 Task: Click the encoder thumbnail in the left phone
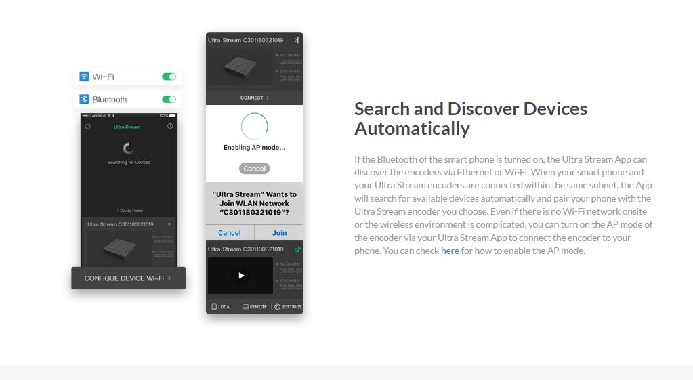(118, 248)
